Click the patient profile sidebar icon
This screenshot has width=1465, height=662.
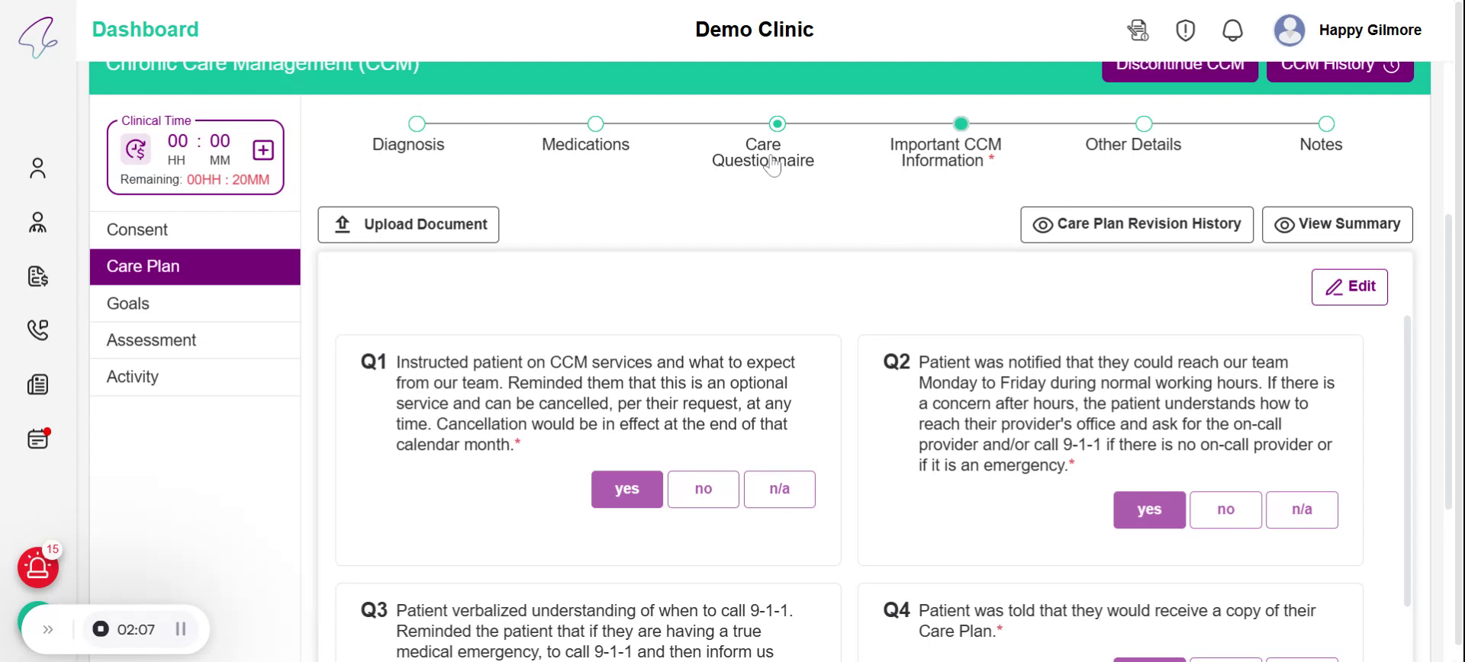point(37,169)
